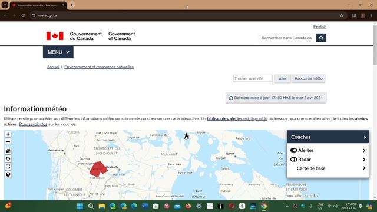
Task: Open volume control in system tray
Action: [x=335, y=206]
